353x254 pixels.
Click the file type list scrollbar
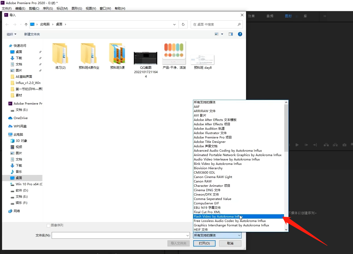click(286, 128)
